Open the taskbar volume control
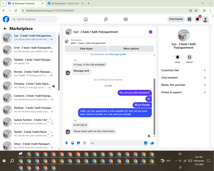The height and width of the screenshot is (171, 214). 180,161
